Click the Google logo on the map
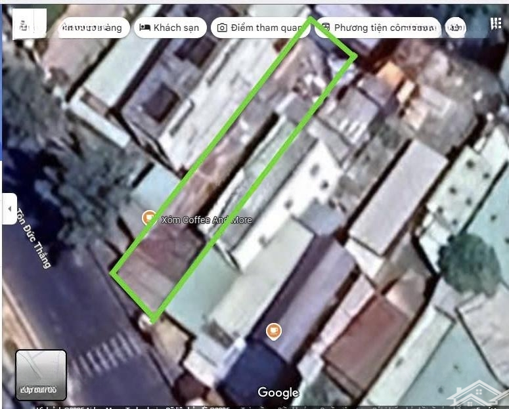The image size is (509, 409). 278,393
